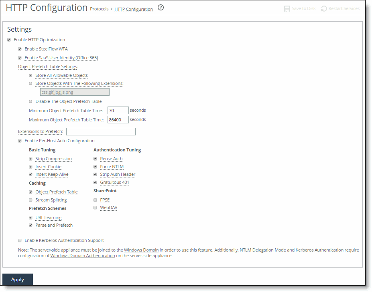
Task: Open the help question mark icon
Action: [x=161, y=7]
